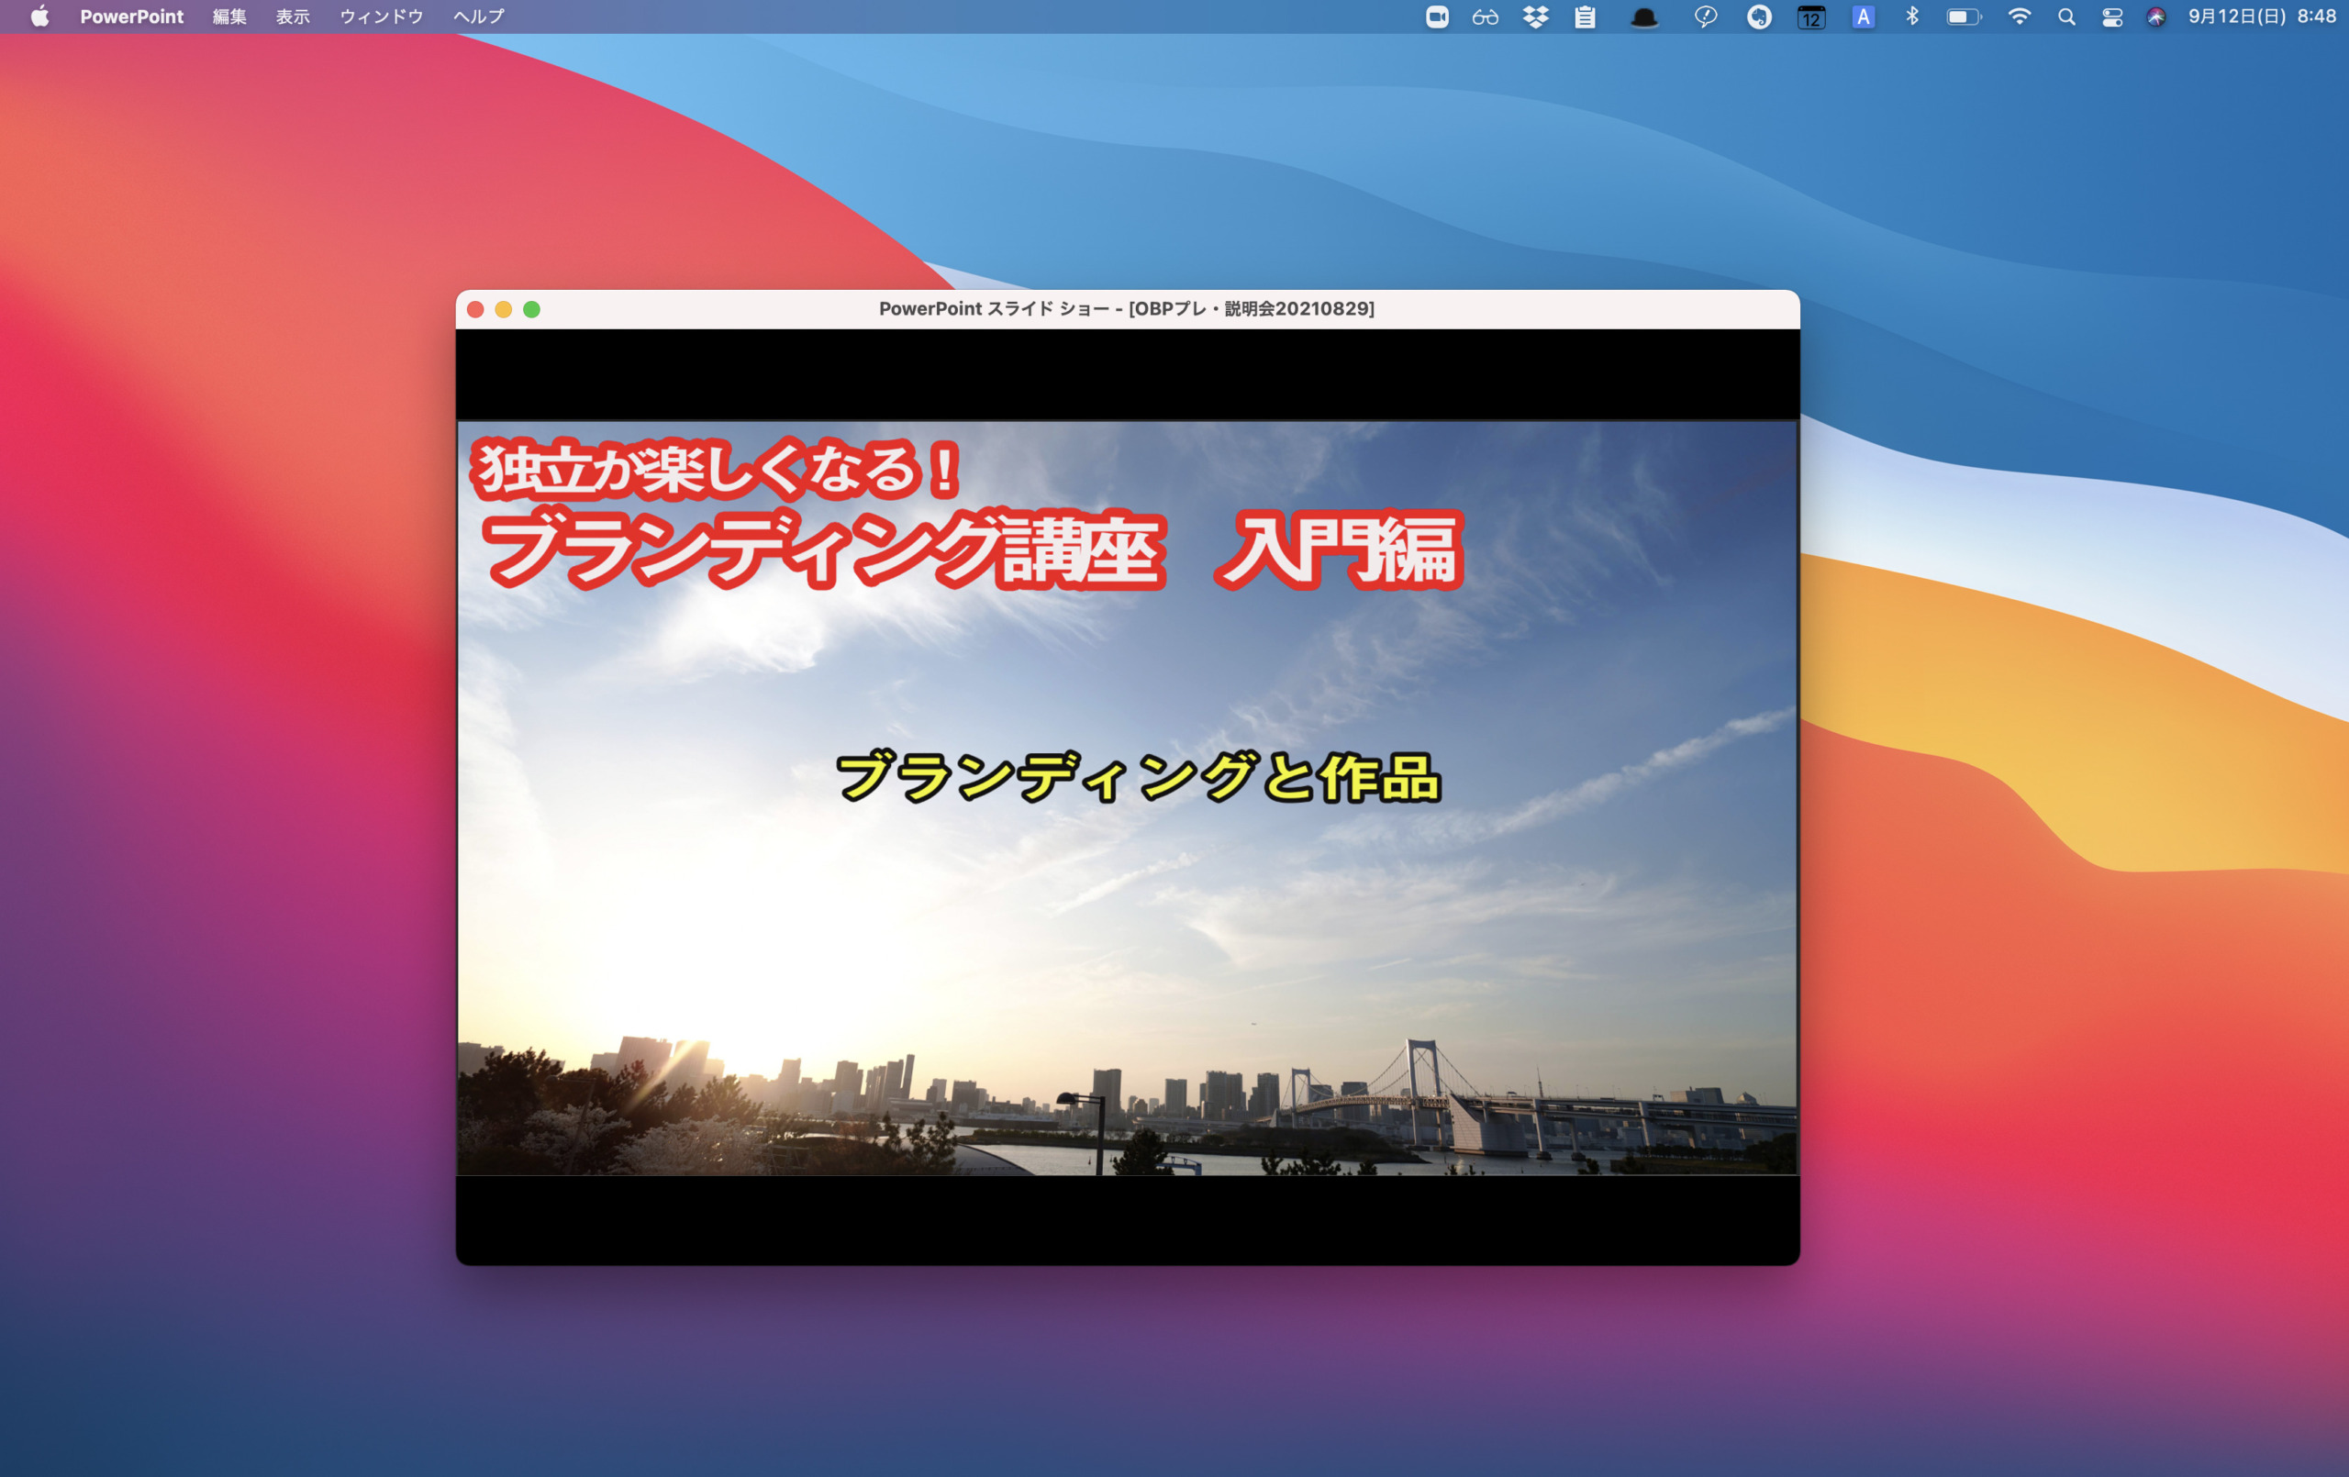Open Spotlight search magnifier
Screen dimensions: 2349x1477
pos(2066,17)
